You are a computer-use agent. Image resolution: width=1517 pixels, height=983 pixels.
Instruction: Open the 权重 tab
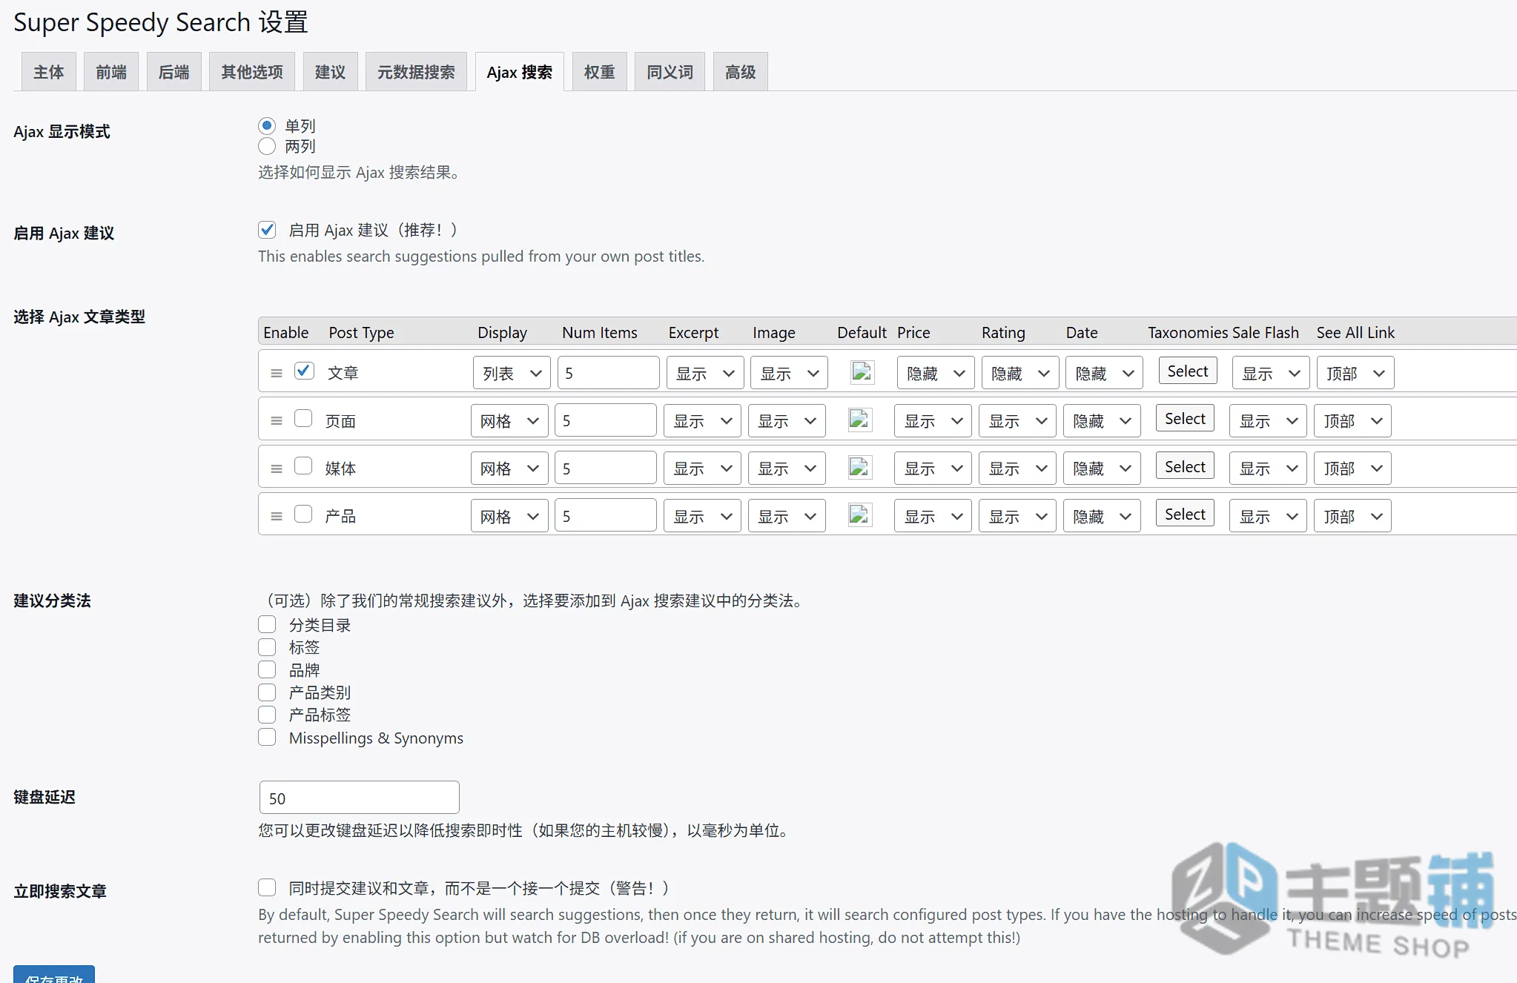[600, 72]
